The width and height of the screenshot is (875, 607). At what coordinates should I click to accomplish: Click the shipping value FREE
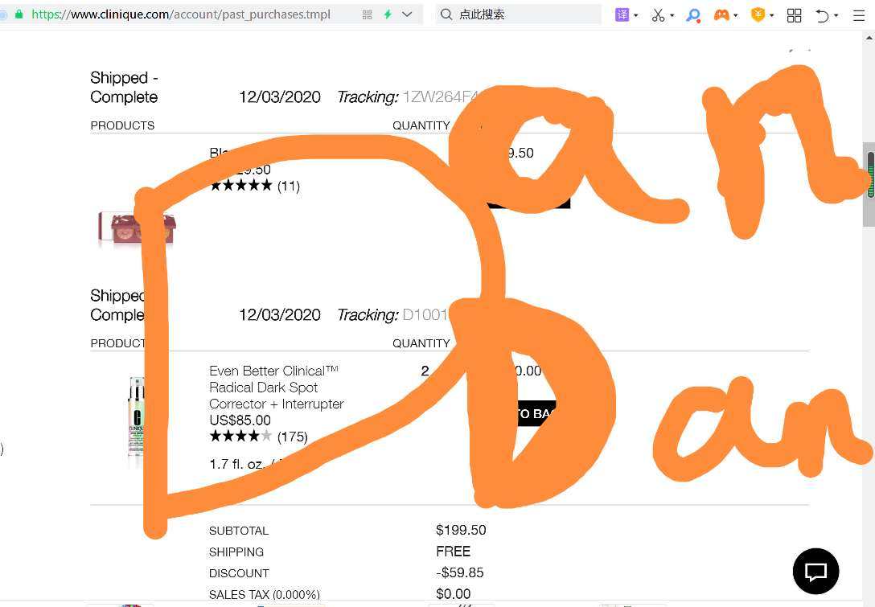click(x=453, y=552)
